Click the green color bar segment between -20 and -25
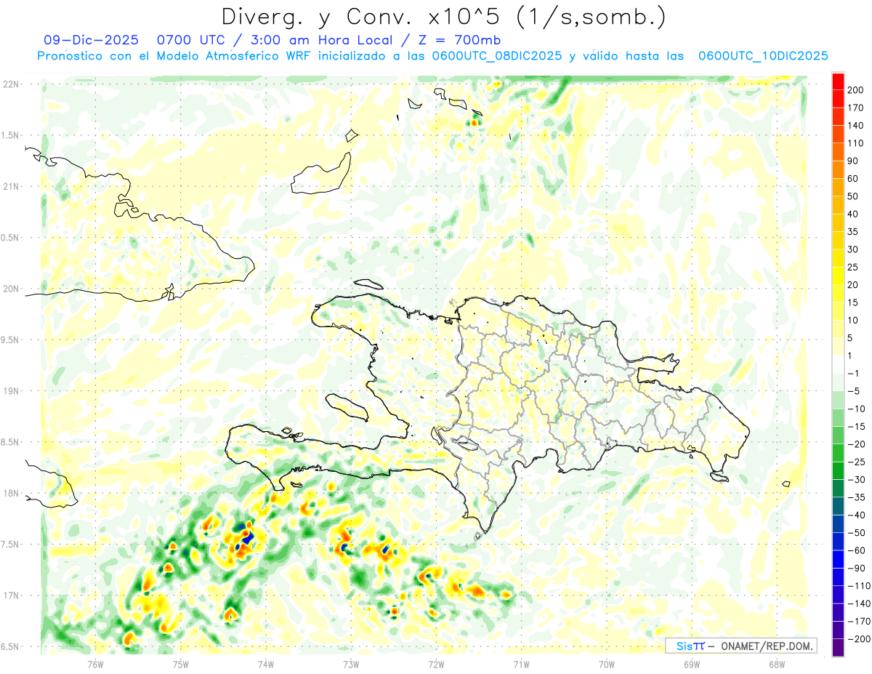Screen dimensions: 872x674 (838, 453)
